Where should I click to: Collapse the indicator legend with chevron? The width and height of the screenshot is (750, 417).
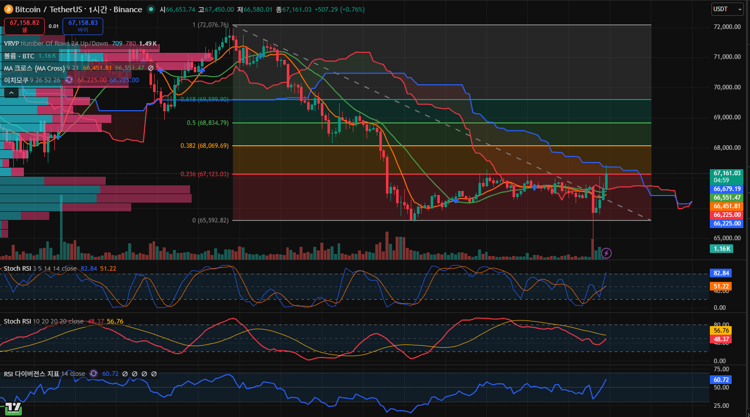point(11,92)
